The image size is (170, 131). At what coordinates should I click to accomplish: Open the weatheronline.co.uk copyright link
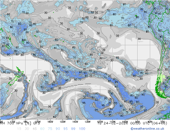(x=147, y=129)
